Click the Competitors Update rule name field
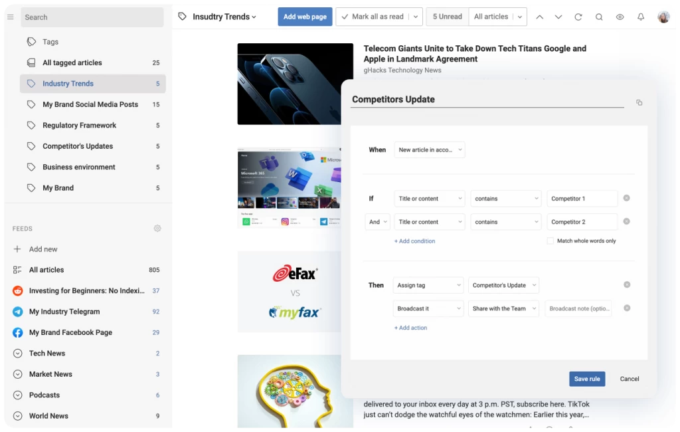This screenshot has width=680, height=432. pyautogui.click(x=487, y=100)
